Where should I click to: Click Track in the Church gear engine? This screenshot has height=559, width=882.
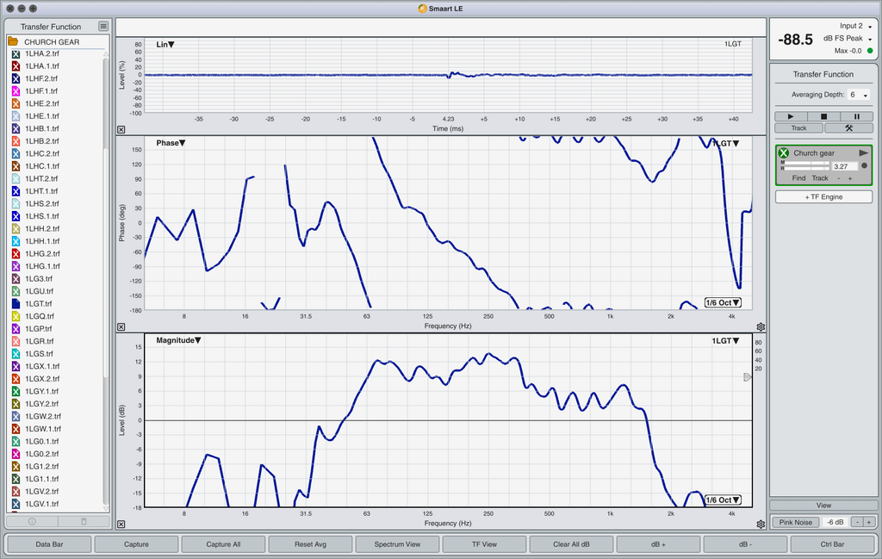820,178
